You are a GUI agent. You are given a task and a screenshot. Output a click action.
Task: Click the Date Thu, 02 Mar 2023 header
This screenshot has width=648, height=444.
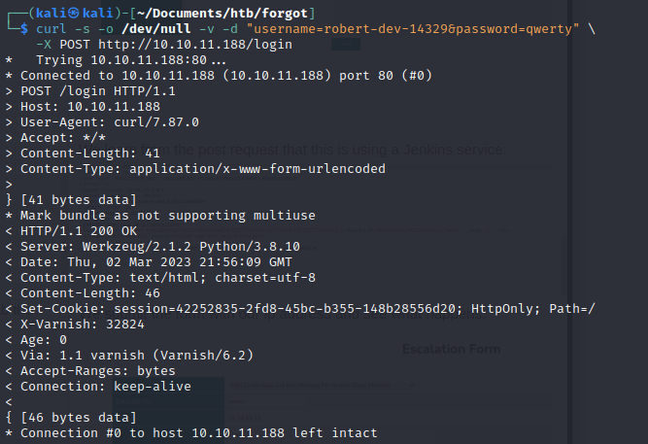pyautogui.click(x=156, y=261)
